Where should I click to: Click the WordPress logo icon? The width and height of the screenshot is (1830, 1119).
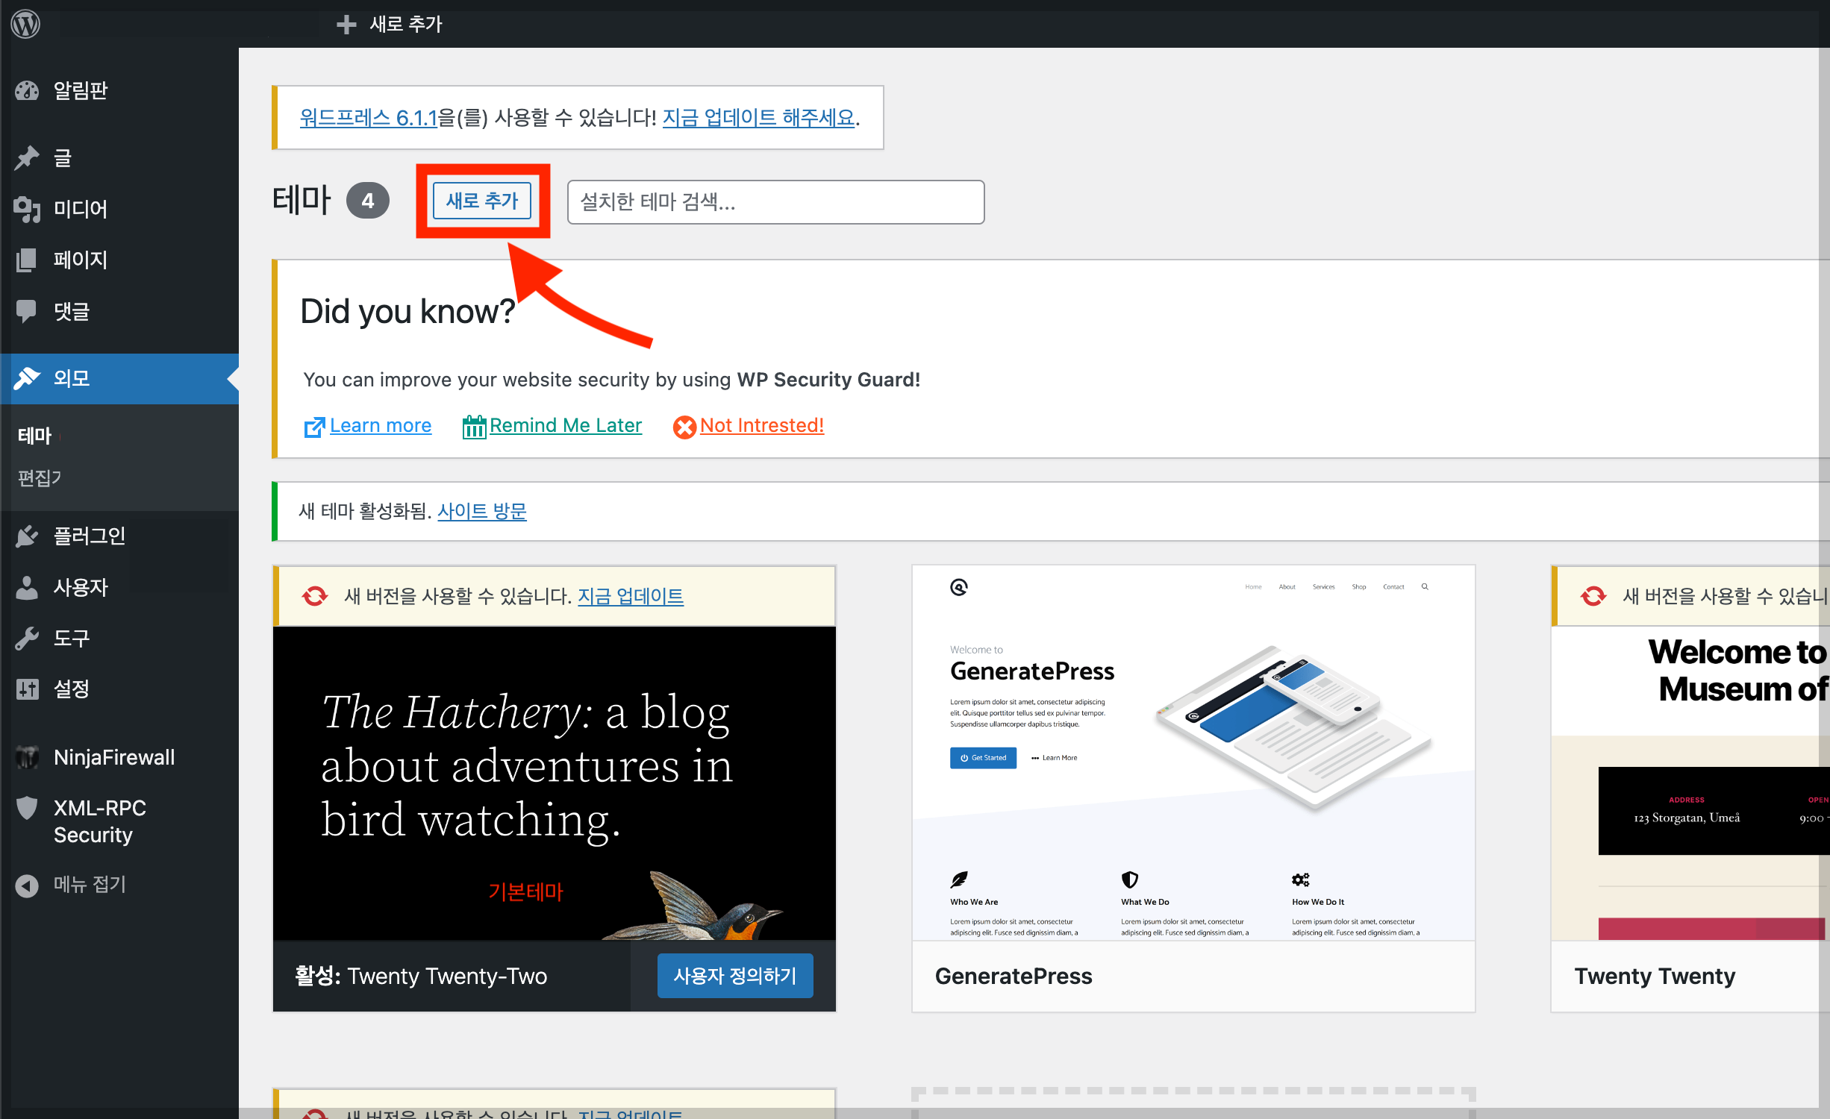pyautogui.click(x=25, y=24)
